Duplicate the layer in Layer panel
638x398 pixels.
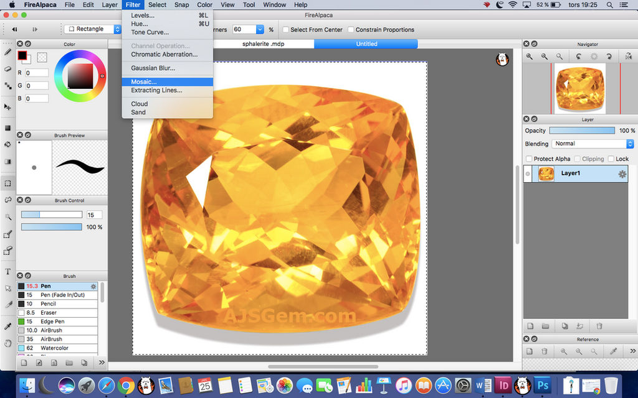564,326
